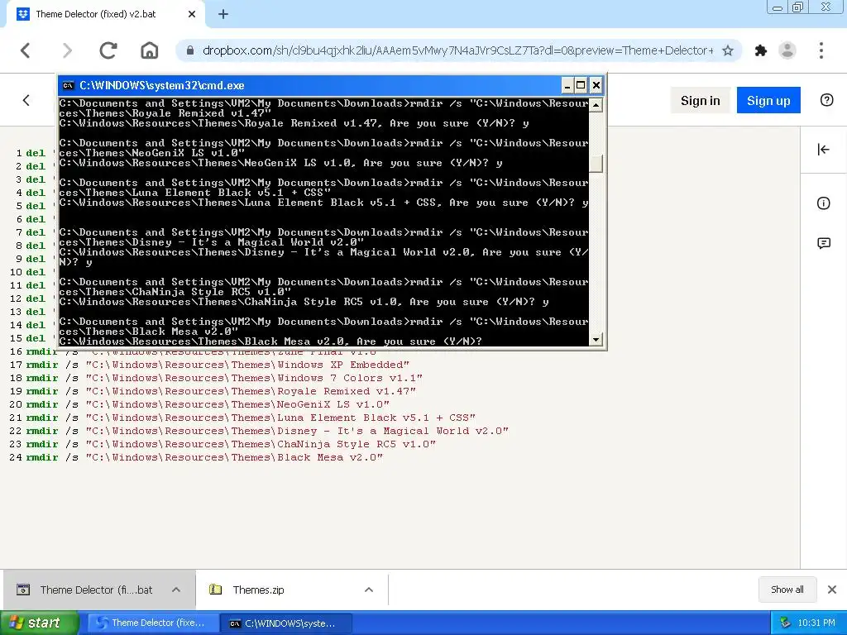Viewport: 847px width, 635px height.
Task: Click Show all downloads button
Action: click(787, 590)
